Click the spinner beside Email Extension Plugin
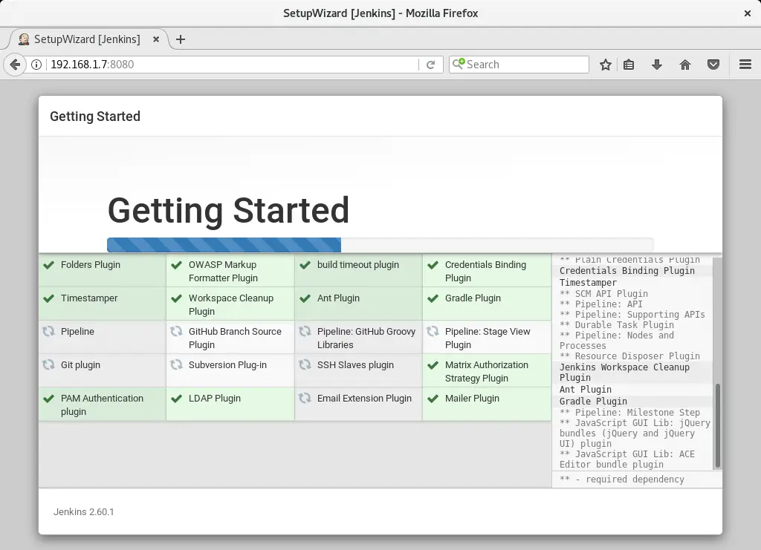 305,399
